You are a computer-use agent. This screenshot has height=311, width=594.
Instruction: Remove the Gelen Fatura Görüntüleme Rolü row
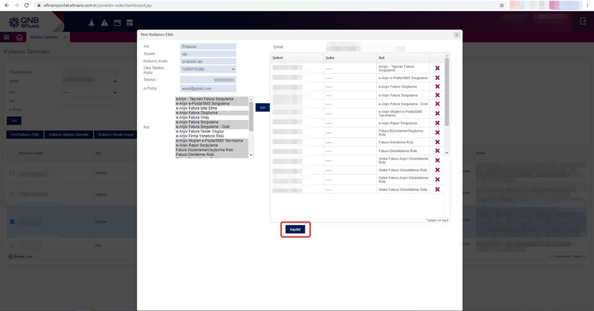[437, 170]
